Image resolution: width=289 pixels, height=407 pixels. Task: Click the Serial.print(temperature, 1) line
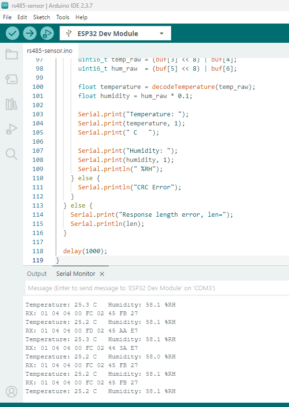131,123
